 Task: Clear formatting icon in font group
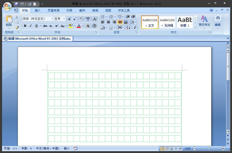(x=81, y=19)
